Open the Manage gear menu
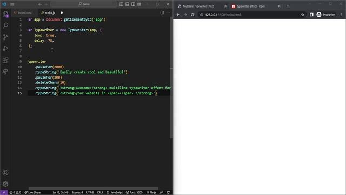The height and width of the screenshot is (195, 346). pyautogui.click(x=5, y=184)
